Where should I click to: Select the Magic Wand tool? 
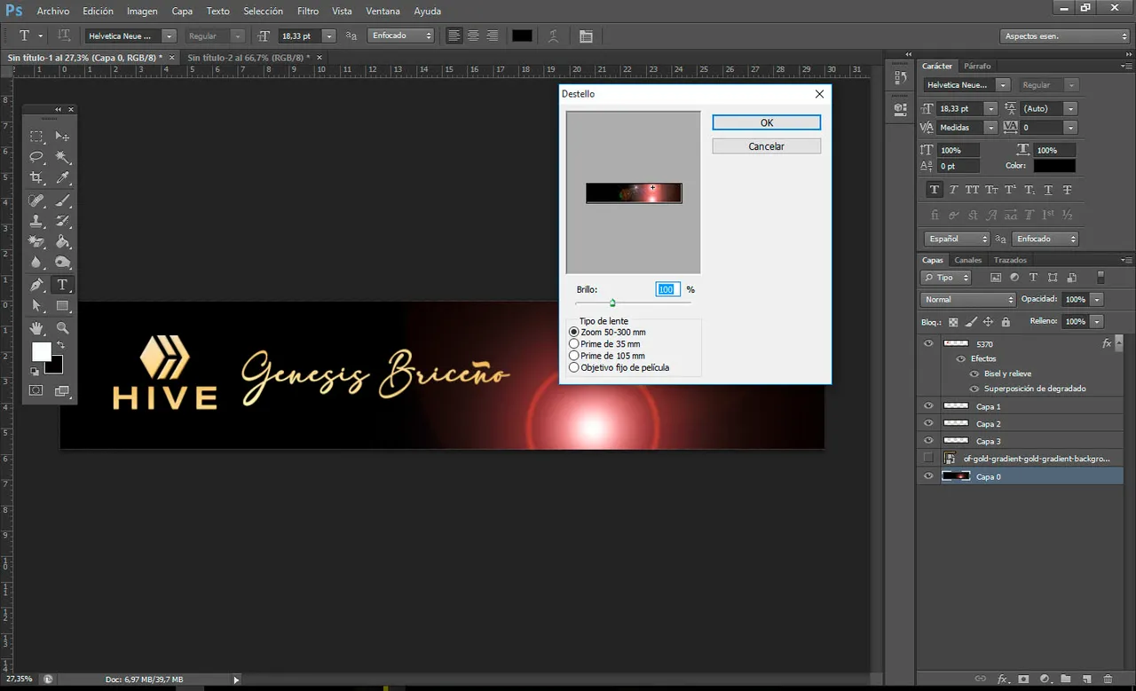pos(62,157)
